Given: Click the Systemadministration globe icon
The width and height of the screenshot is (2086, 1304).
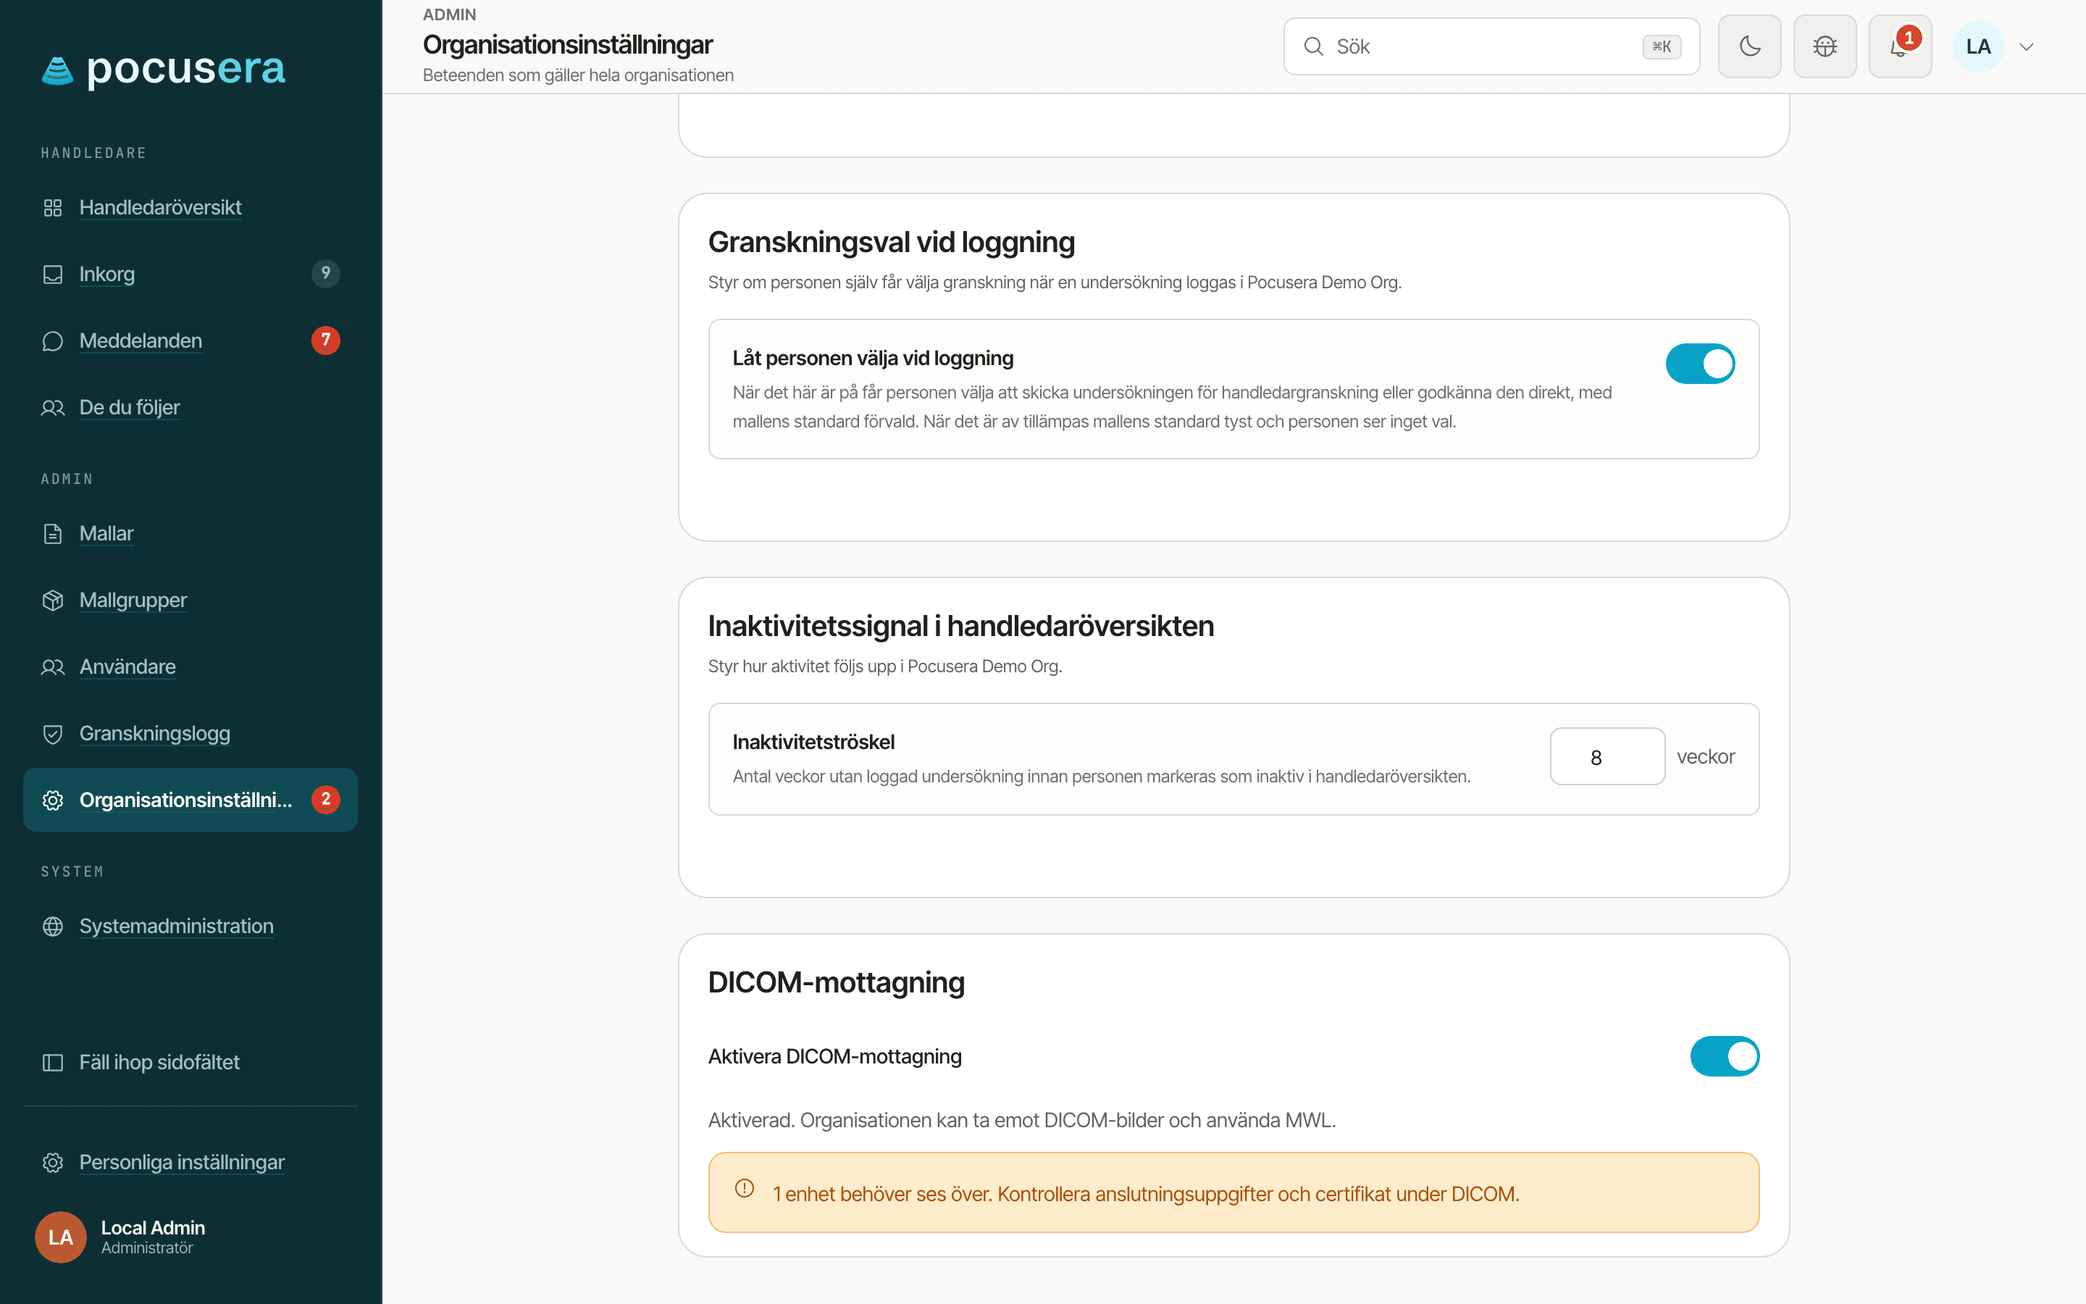Looking at the screenshot, I should click(x=53, y=927).
